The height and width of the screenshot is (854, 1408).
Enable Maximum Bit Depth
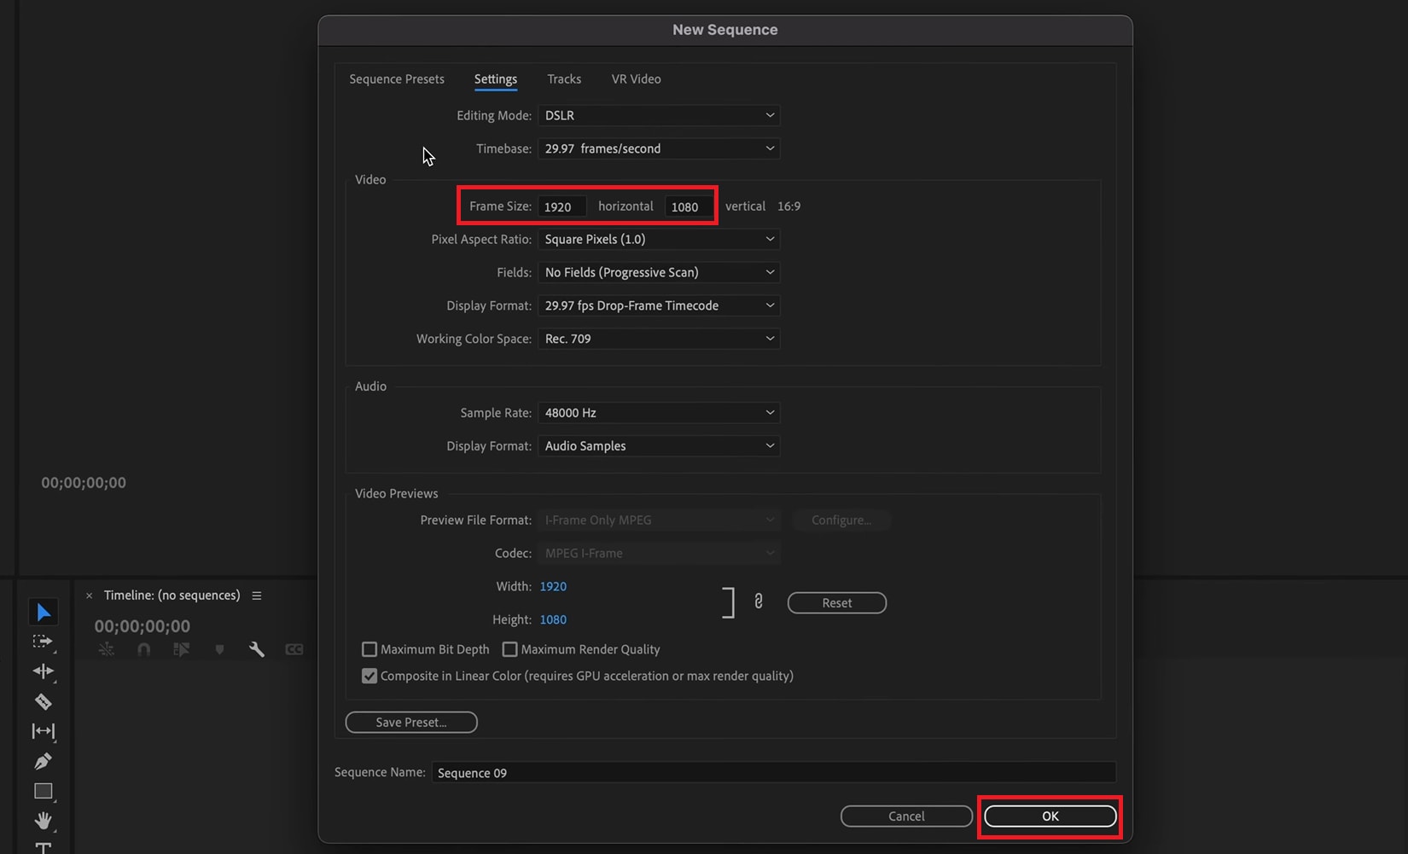coord(369,649)
